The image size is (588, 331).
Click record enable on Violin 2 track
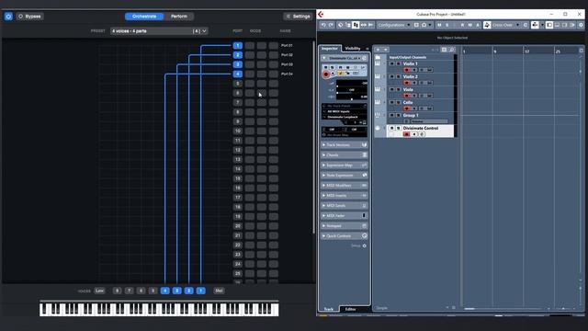(x=406, y=83)
